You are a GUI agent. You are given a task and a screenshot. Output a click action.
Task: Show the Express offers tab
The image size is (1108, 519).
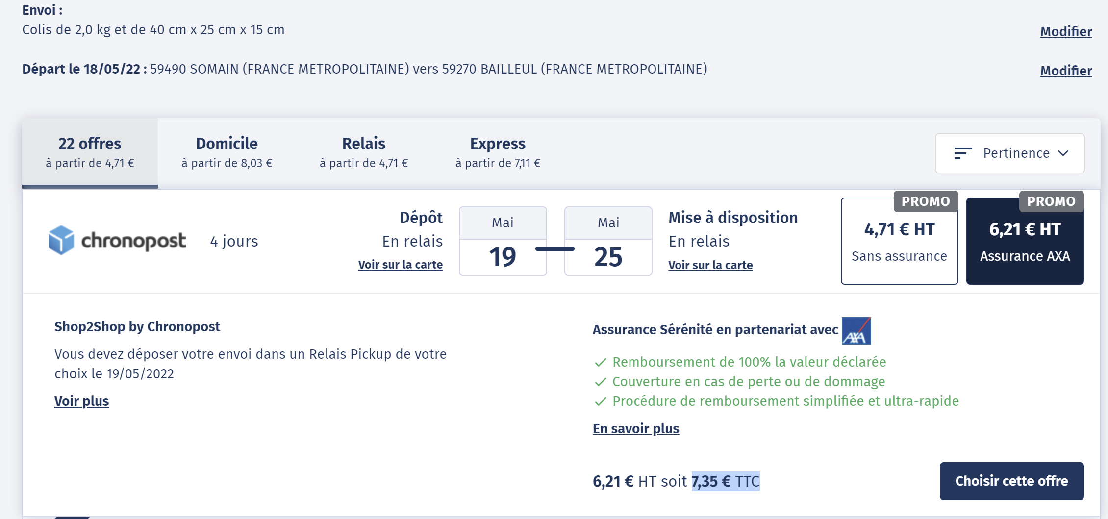point(498,152)
